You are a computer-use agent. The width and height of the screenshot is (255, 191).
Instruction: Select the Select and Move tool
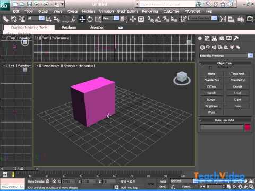click(82, 19)
